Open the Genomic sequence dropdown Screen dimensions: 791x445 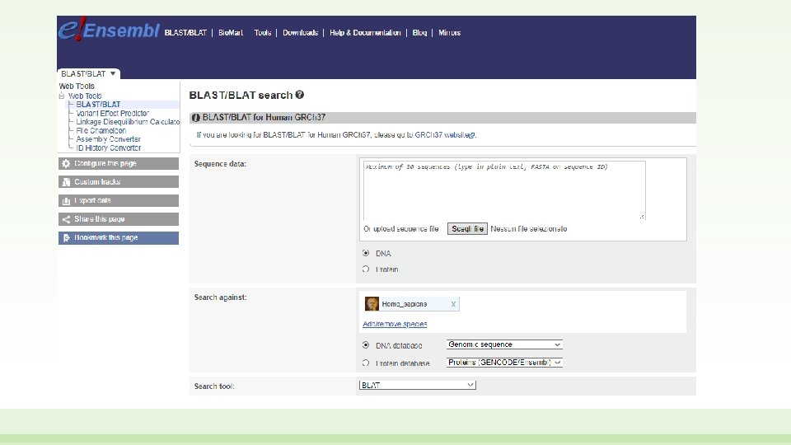pyautogui.click(x=504, y=344)
